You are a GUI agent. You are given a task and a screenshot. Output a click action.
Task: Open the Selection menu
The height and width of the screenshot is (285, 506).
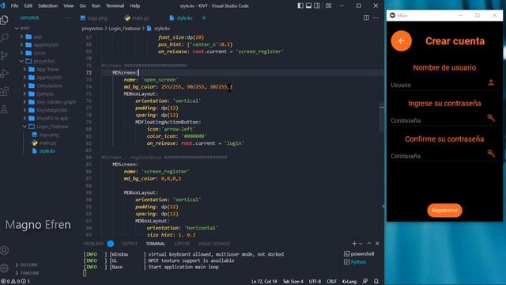coord(47,6)
